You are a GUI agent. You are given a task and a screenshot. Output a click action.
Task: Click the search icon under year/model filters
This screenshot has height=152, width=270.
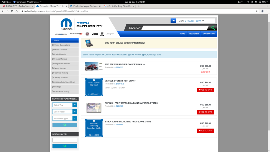pyautogui.click(x=65, y=125)
